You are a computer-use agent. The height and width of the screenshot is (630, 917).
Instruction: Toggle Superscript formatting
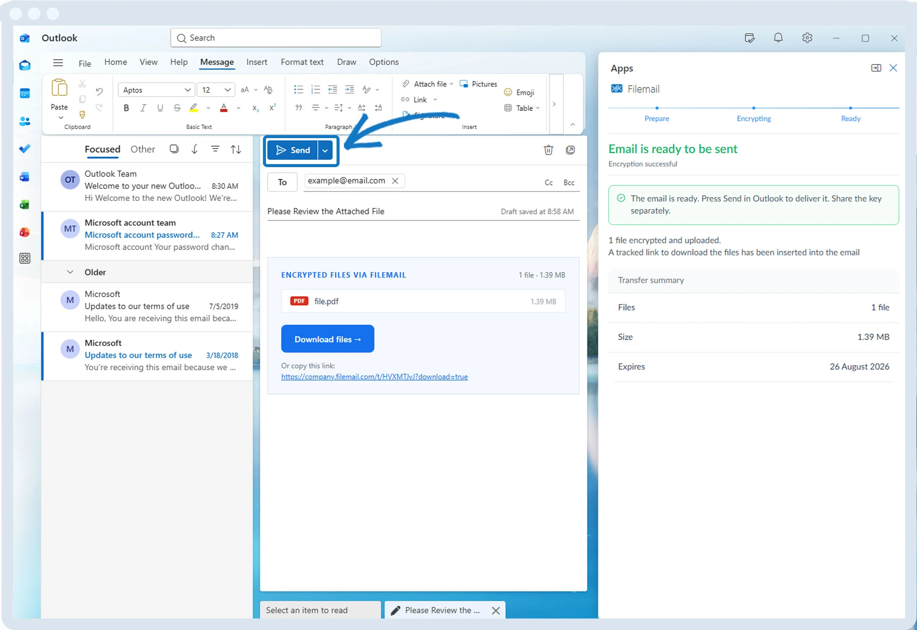pyautogui.click(x=272, y=108)
